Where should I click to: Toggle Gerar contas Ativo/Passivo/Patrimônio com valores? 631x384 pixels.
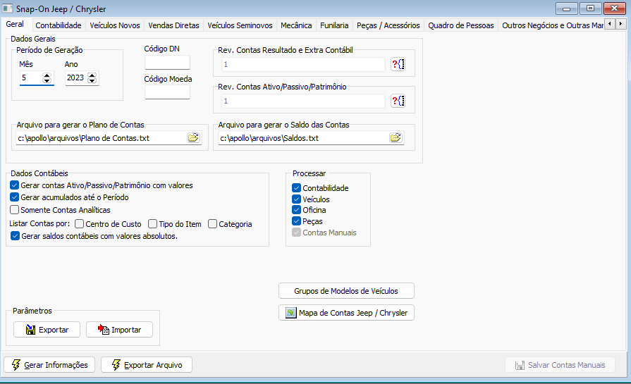pos(15,185)
